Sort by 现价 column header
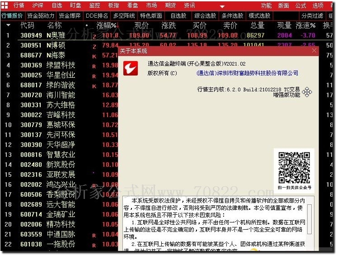Image resolution: width=337 pixels, height=255 pixels. click(x=141, y=25)
